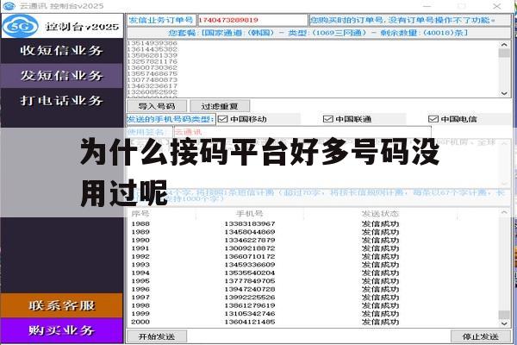Image resolution: width=517 pixels, height=345 pixels.
Task: Toggle the 中国电信 checkbox
Action: point(433,119)
